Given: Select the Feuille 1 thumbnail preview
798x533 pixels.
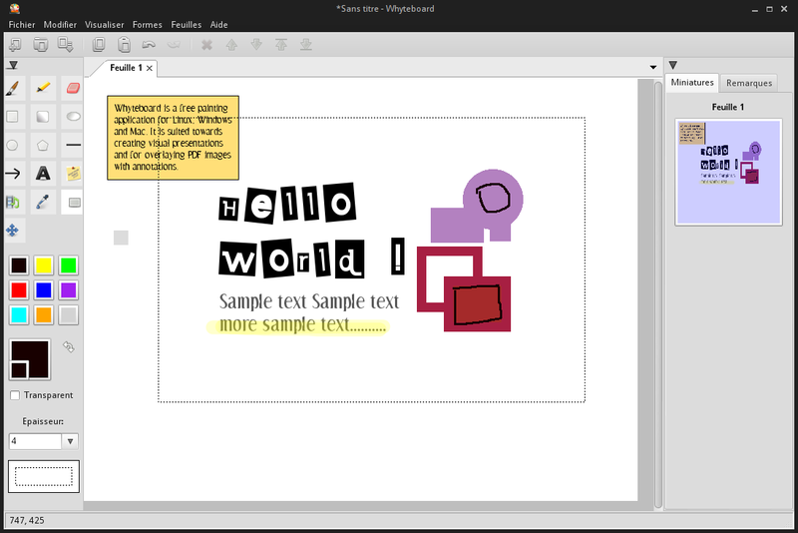Looking at the screenshot, I should pos(728,172).
